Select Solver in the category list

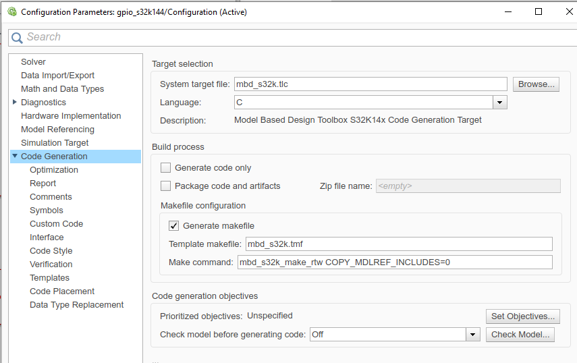(33, 62)
